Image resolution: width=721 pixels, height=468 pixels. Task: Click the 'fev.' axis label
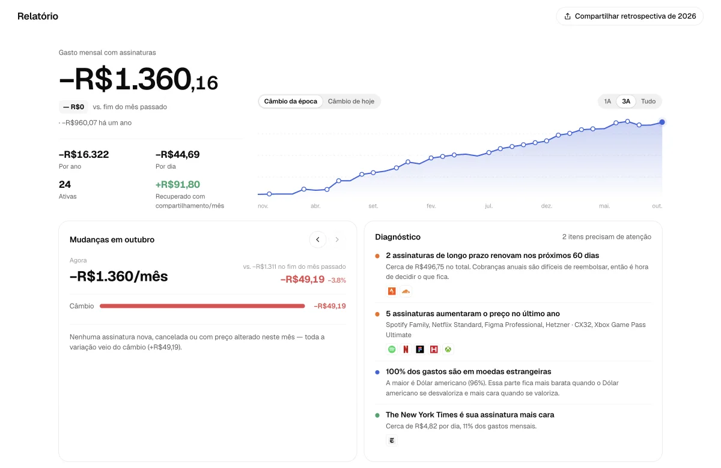tap(431, 206)
